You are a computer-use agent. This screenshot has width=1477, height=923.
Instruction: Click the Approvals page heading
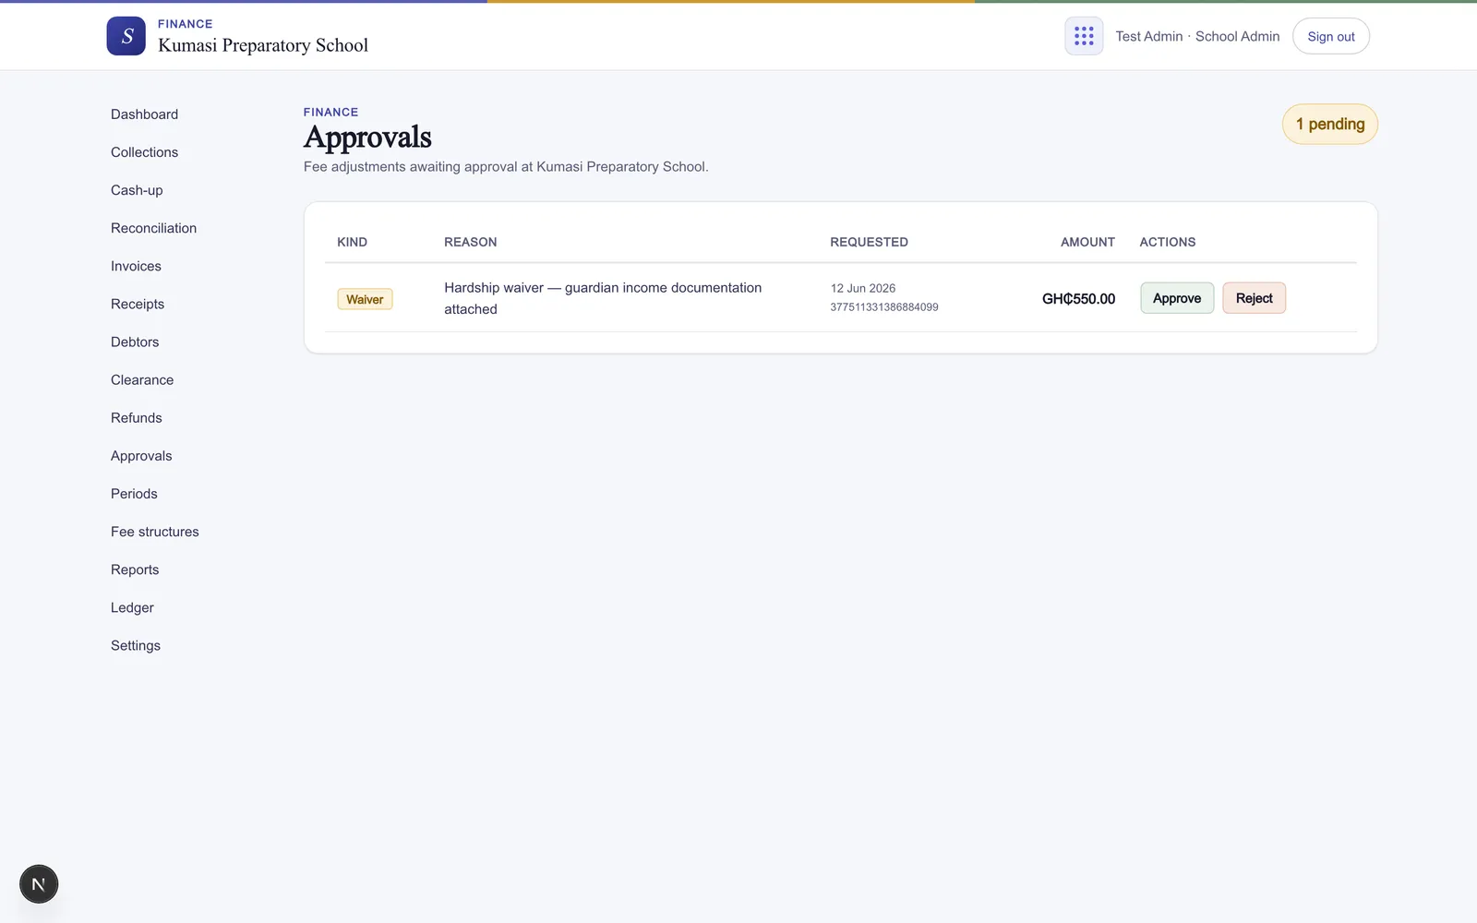[367, 138]
